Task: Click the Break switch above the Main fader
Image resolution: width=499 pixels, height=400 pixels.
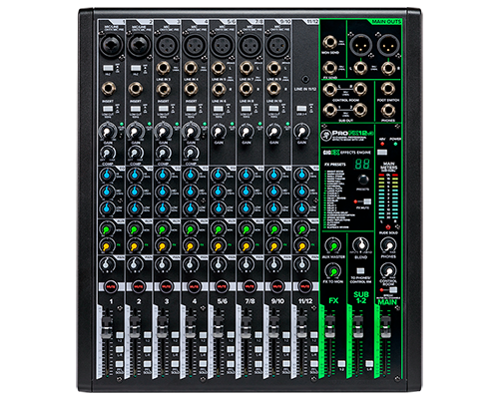Action: pos(392,290)
